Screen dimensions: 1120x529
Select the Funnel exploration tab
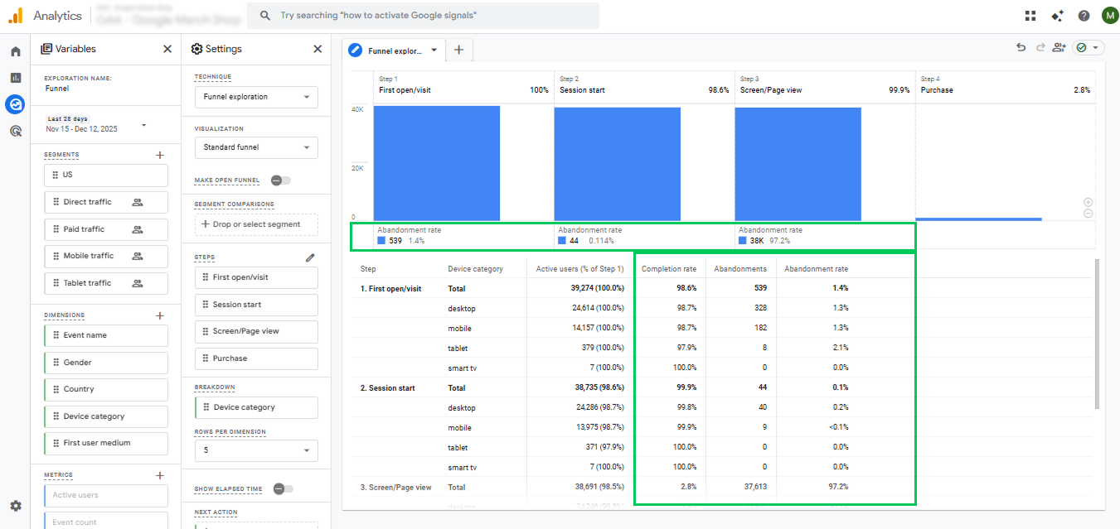click(394, 50)
